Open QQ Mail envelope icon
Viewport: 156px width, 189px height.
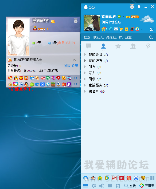pyautogui.click(x=116, y=29)
